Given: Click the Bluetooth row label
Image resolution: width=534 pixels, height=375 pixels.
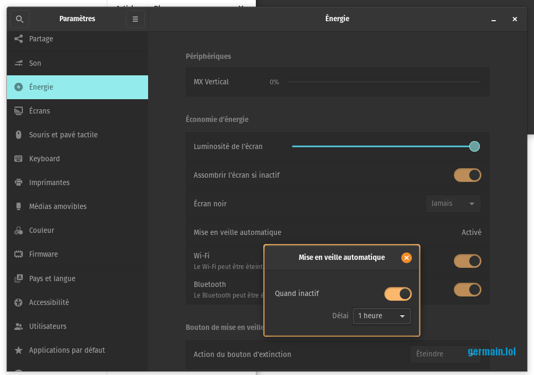Looking at the screenshot, I should coord(210,284).
